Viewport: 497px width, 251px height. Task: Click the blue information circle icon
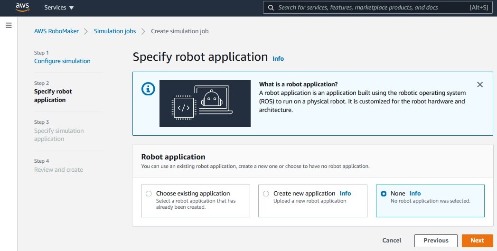148,89
